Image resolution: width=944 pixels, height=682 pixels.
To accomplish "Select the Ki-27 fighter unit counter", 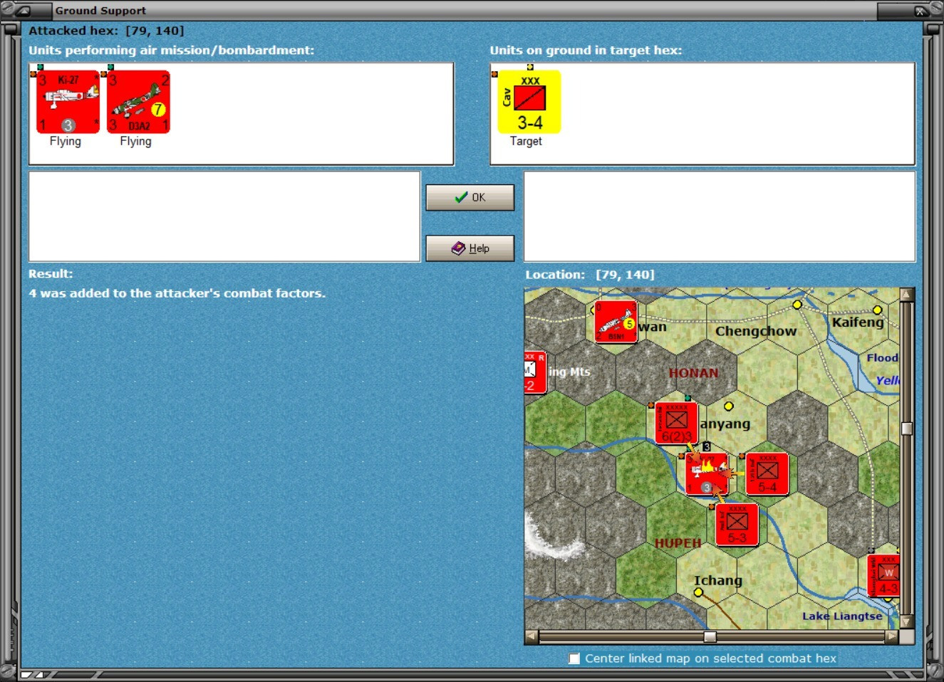I will coord(68,102).
